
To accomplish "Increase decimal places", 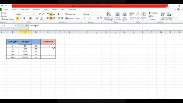I will pyautogui.click(x=98, y=18).
